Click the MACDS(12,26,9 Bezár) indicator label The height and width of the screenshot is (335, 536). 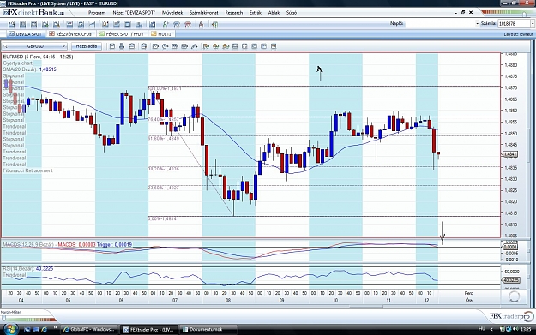(28, 244)
